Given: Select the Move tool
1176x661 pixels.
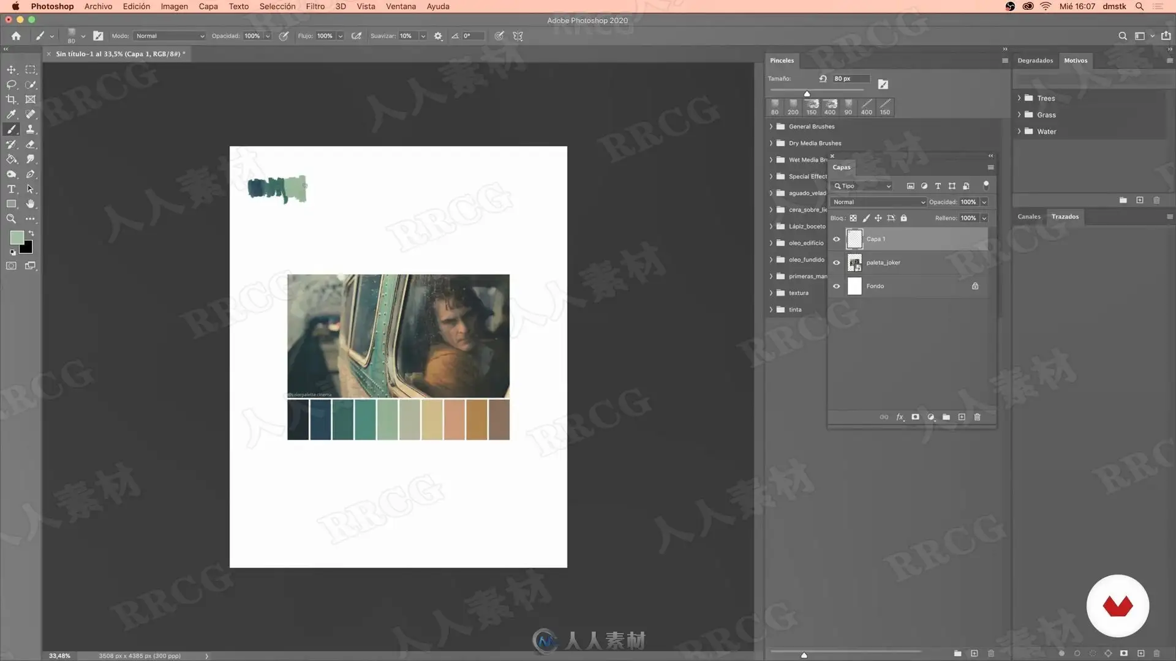Looking at the screenshot, I should point(11,70).
